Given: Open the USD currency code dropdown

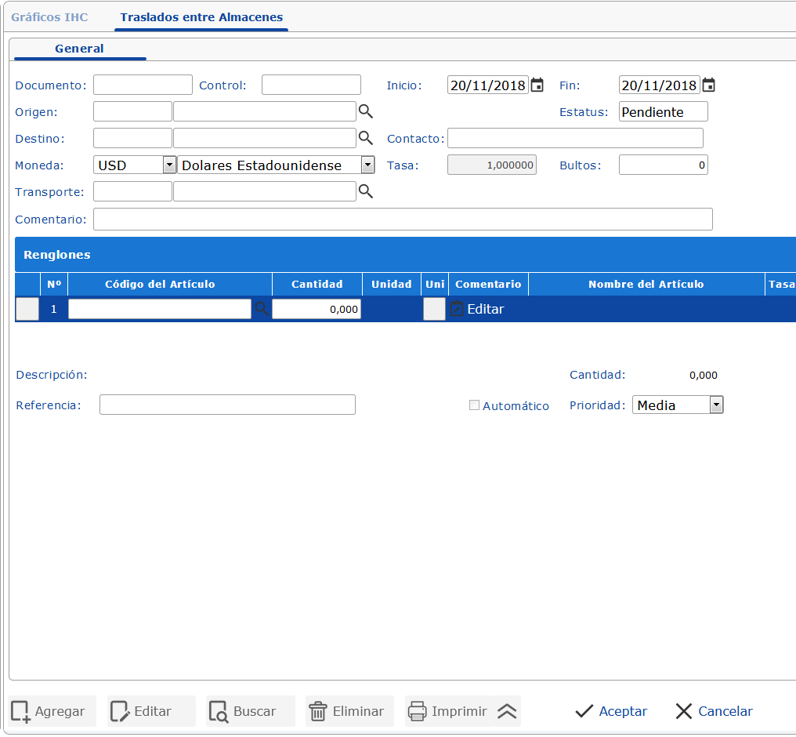Looking at the screenshot, I should [x=169, y=165].
